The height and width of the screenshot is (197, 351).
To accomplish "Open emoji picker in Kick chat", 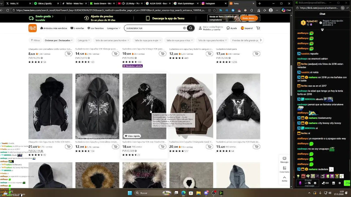I will point(315,183).
